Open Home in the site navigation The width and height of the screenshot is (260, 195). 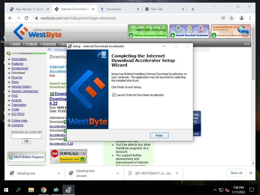click(16, 44)
